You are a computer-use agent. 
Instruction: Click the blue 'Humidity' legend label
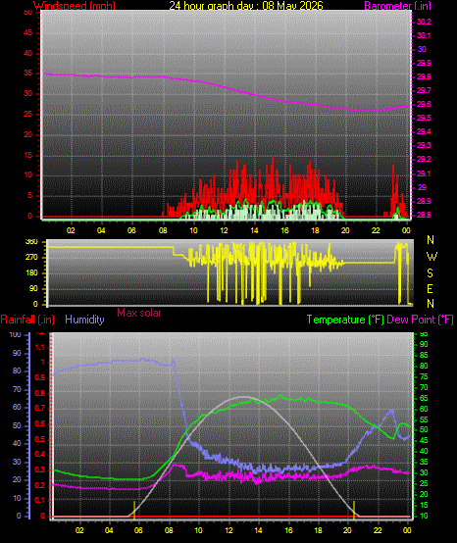(84, 320)
